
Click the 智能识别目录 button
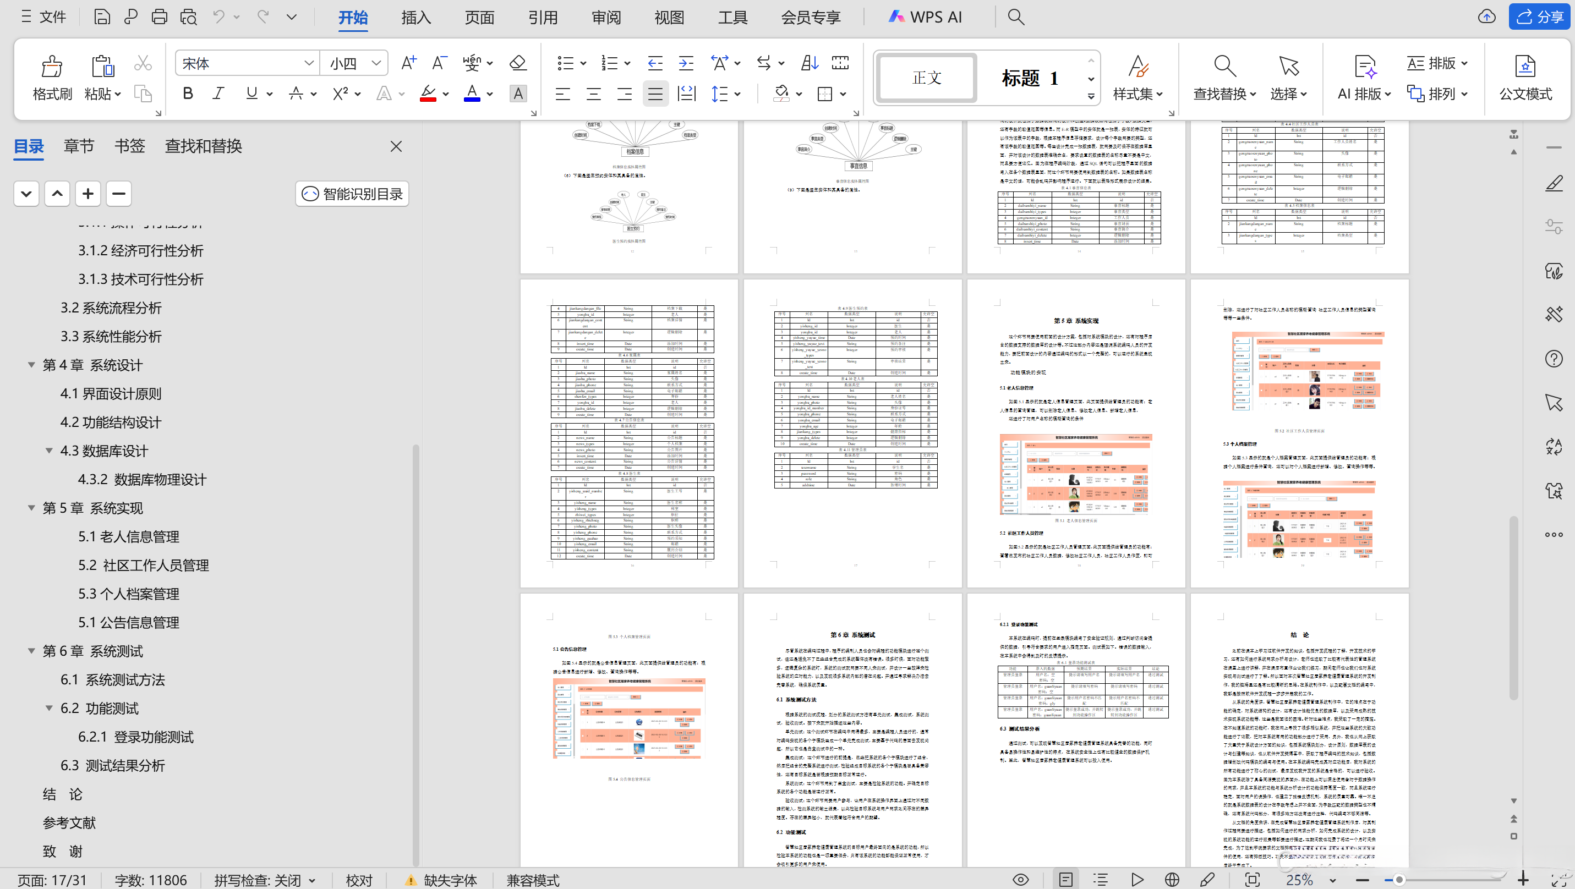[352, 194]
